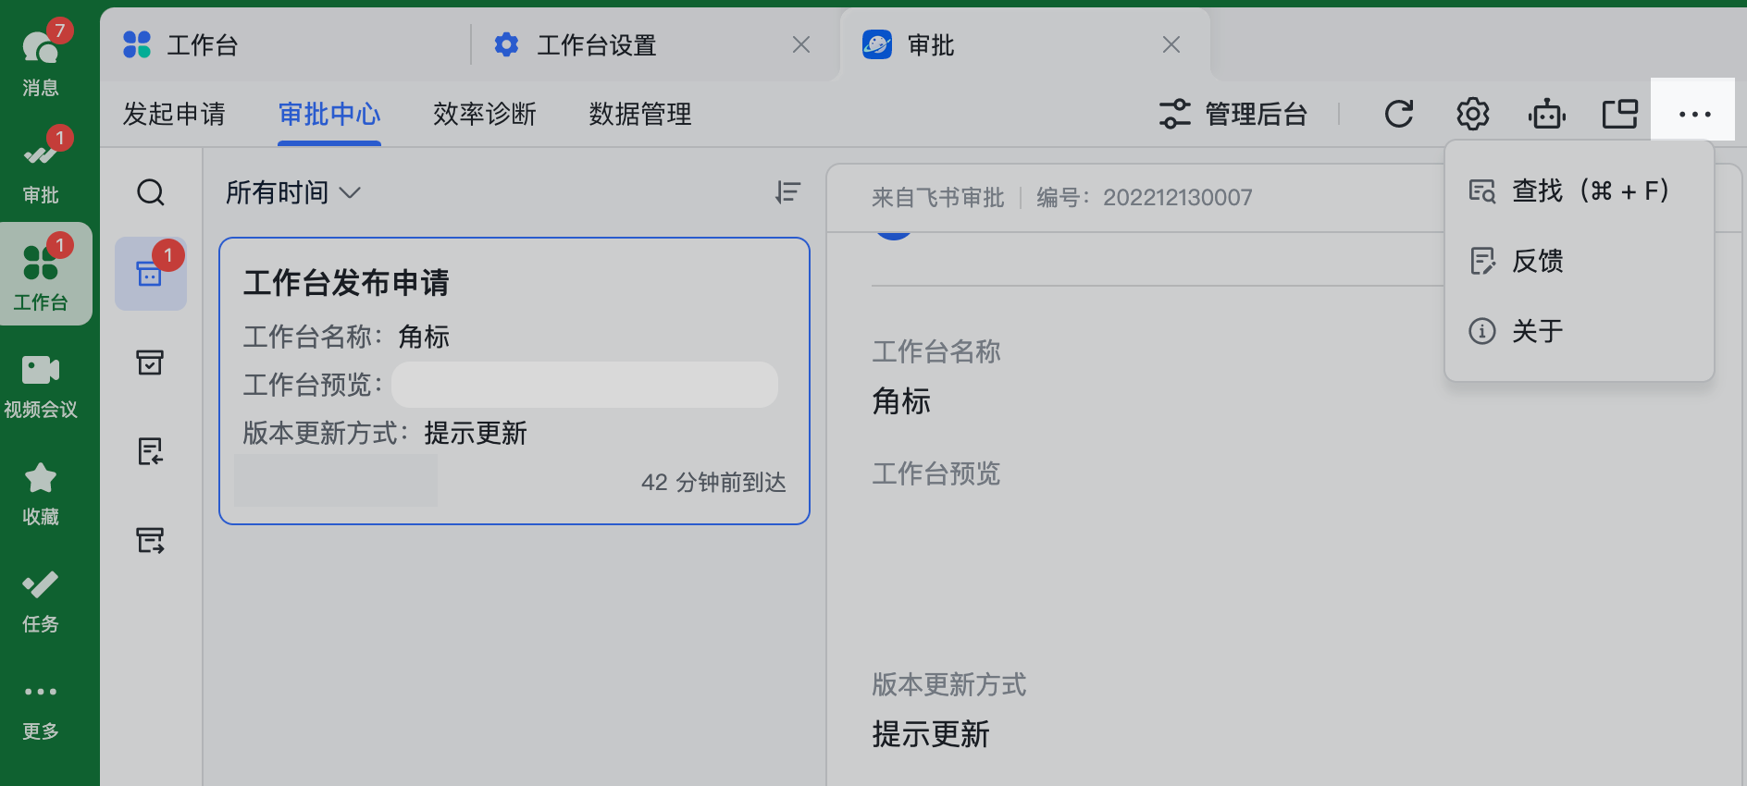Open the pending approvals inbox icon

coord(151,274)
